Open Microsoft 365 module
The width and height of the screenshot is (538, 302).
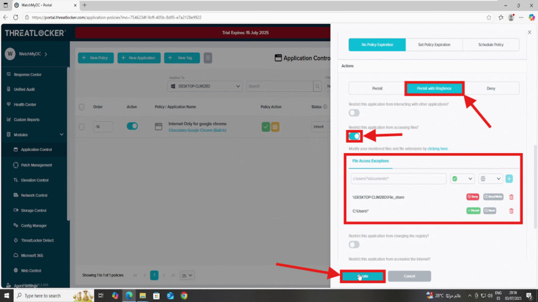(x=32, y=255)
